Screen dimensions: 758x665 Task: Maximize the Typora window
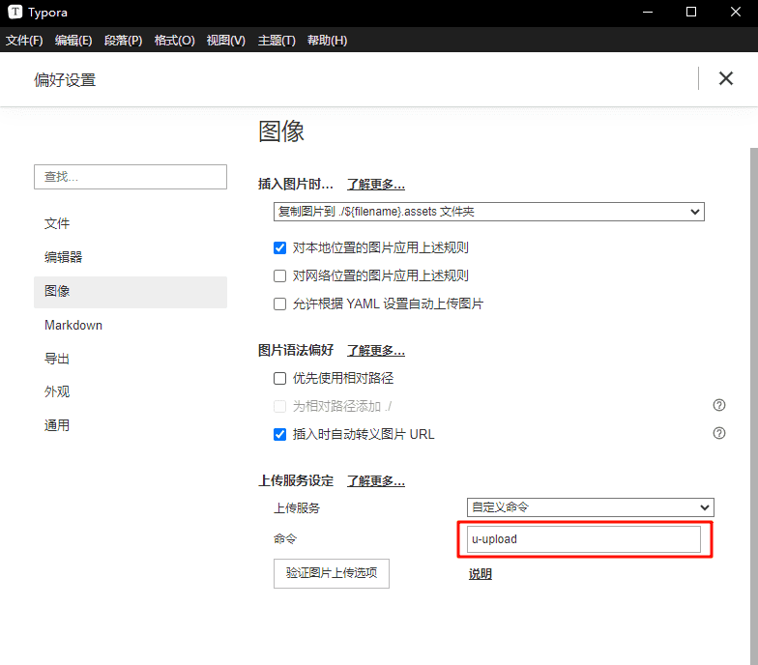691,12
